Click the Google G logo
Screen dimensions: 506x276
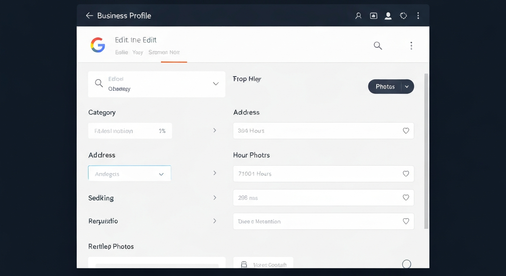[98, 45]
